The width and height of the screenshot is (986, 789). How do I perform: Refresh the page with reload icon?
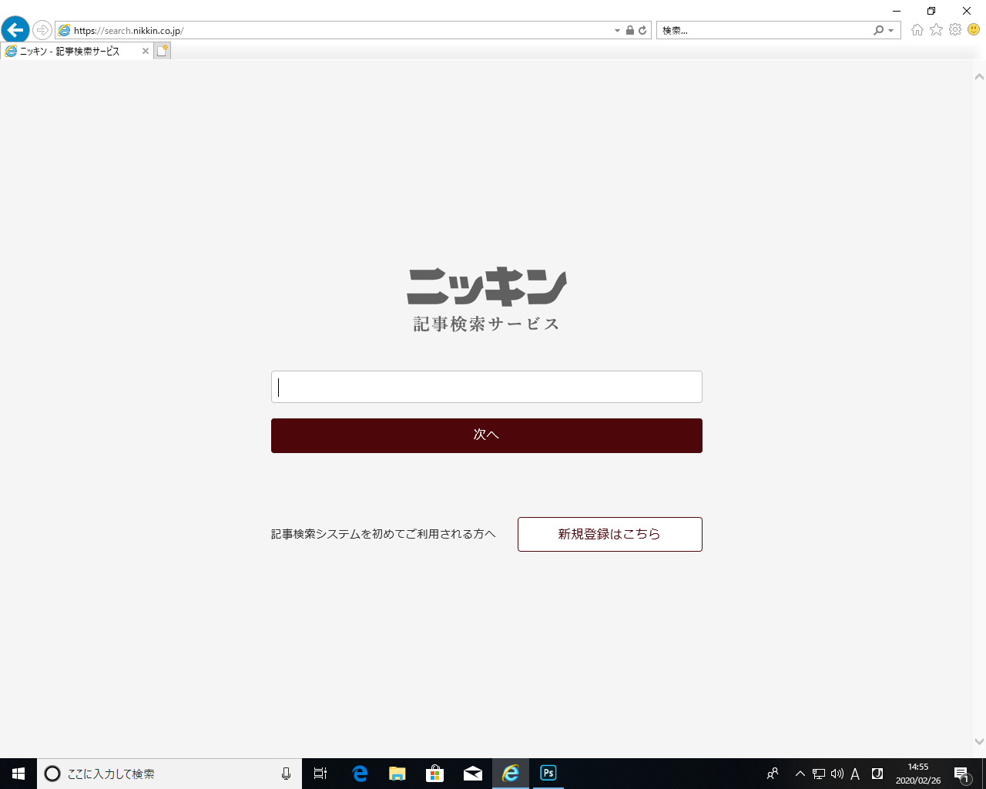tap(642, 31)
